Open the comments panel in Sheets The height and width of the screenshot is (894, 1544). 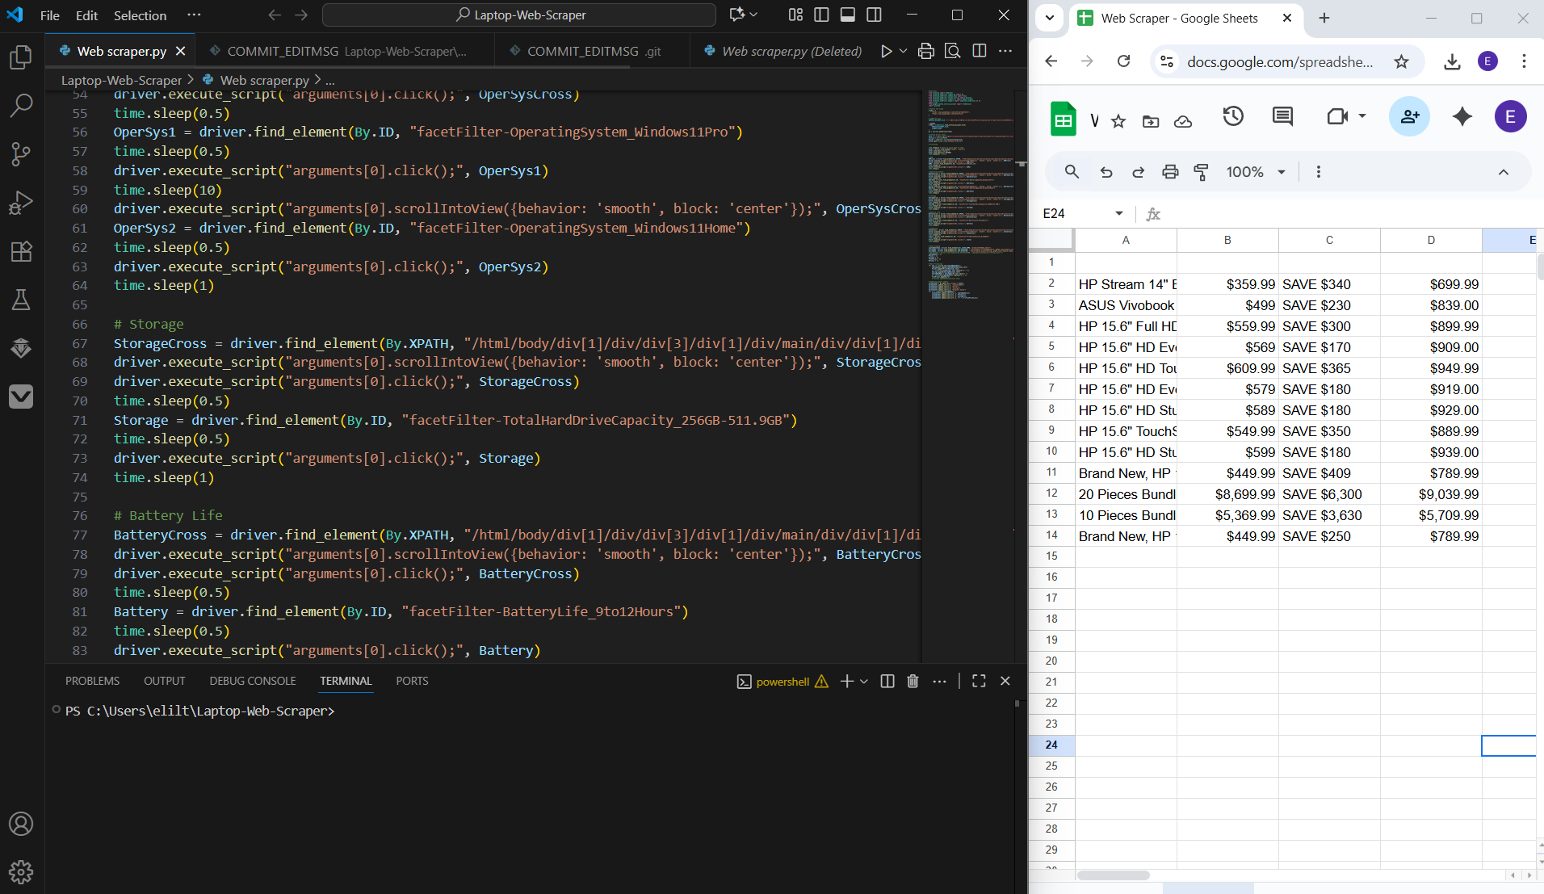click(1282, 116)
